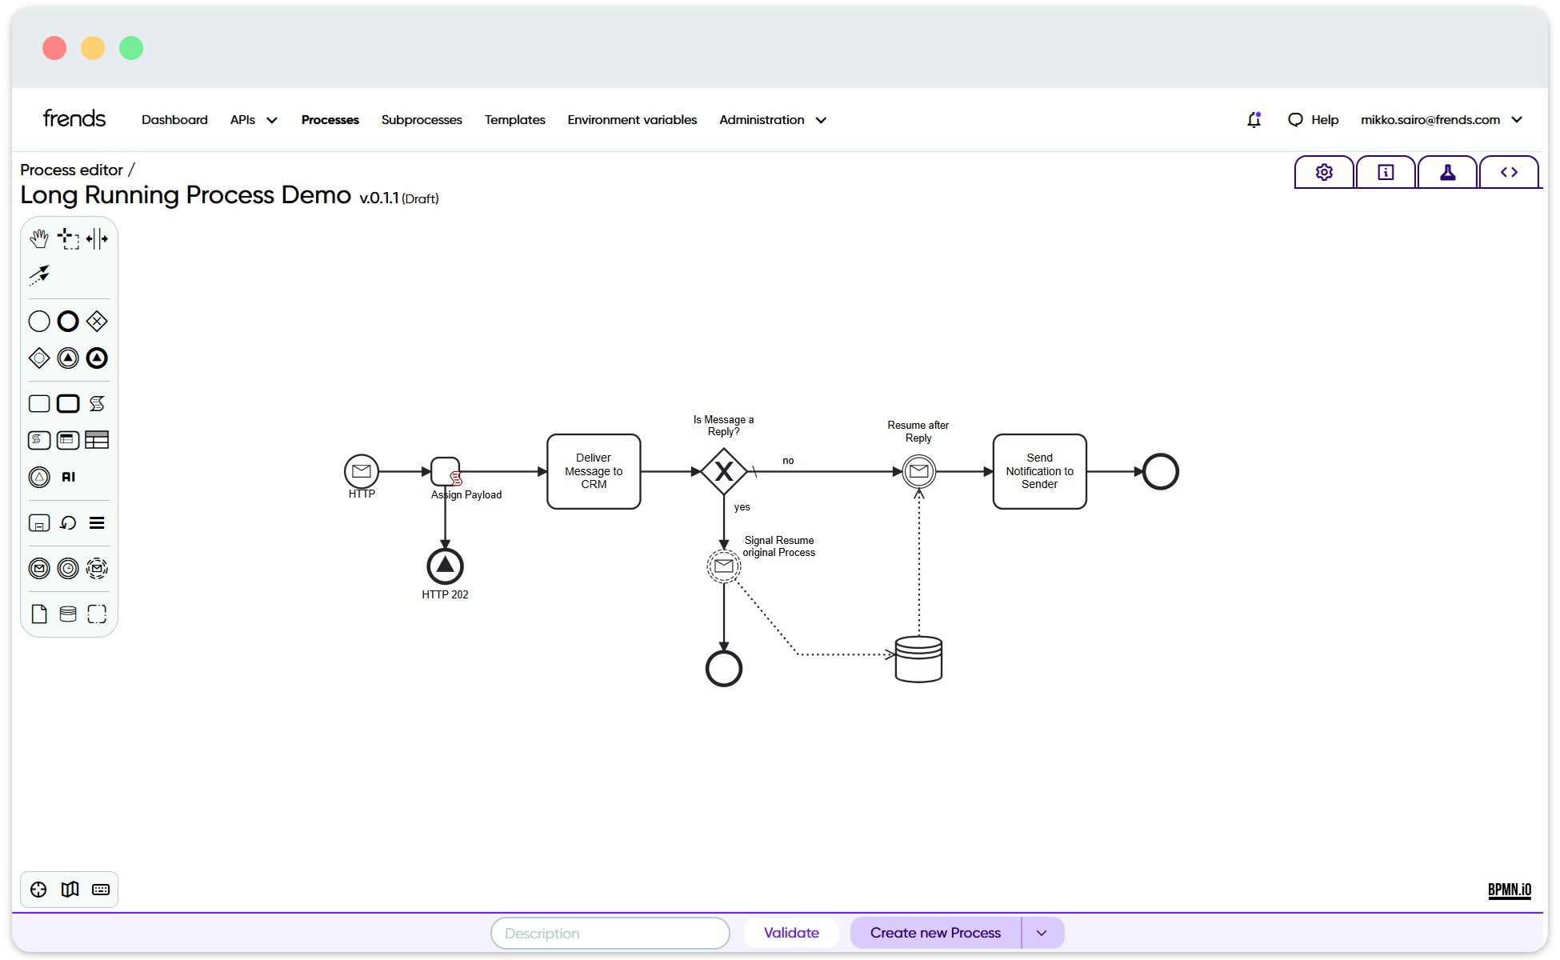Focus the Description input field
The image size is (1560, 960).
coord(610,933)
